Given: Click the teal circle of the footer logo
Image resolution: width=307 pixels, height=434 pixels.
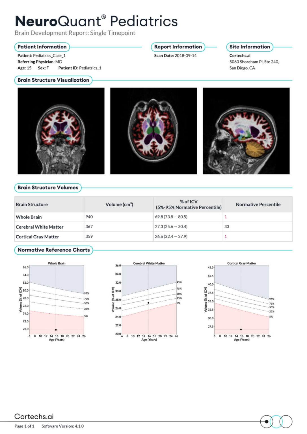Looking at the screenshot, I should [276, 421].
